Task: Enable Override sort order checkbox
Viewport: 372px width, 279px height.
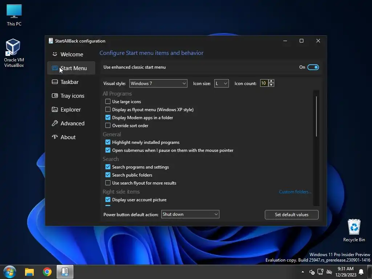Action: [108, 125]
